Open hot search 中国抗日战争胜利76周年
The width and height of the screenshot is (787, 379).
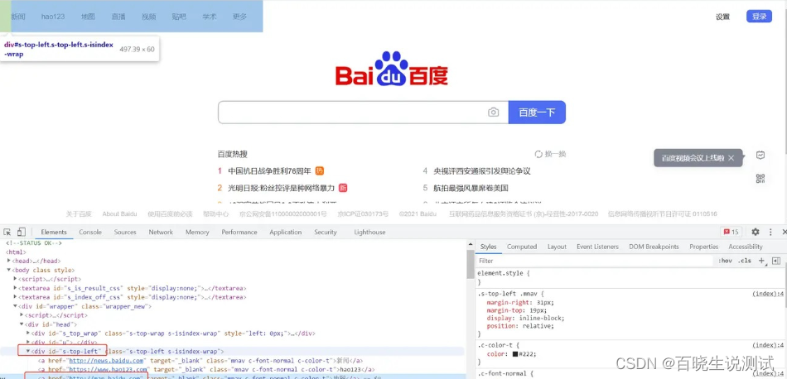click(269, 171)
